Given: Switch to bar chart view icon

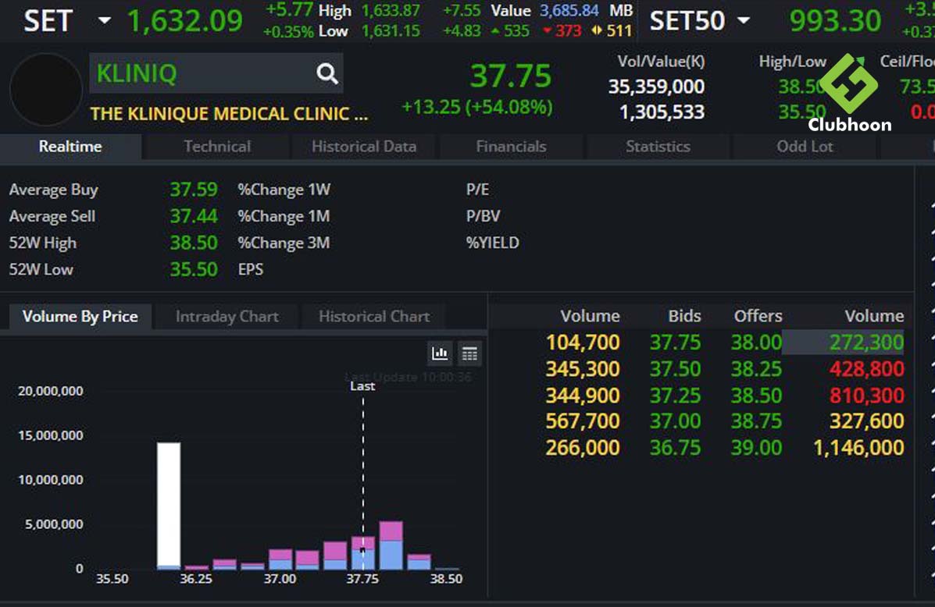Looking at the screenshot, I should tap(440, 354).
